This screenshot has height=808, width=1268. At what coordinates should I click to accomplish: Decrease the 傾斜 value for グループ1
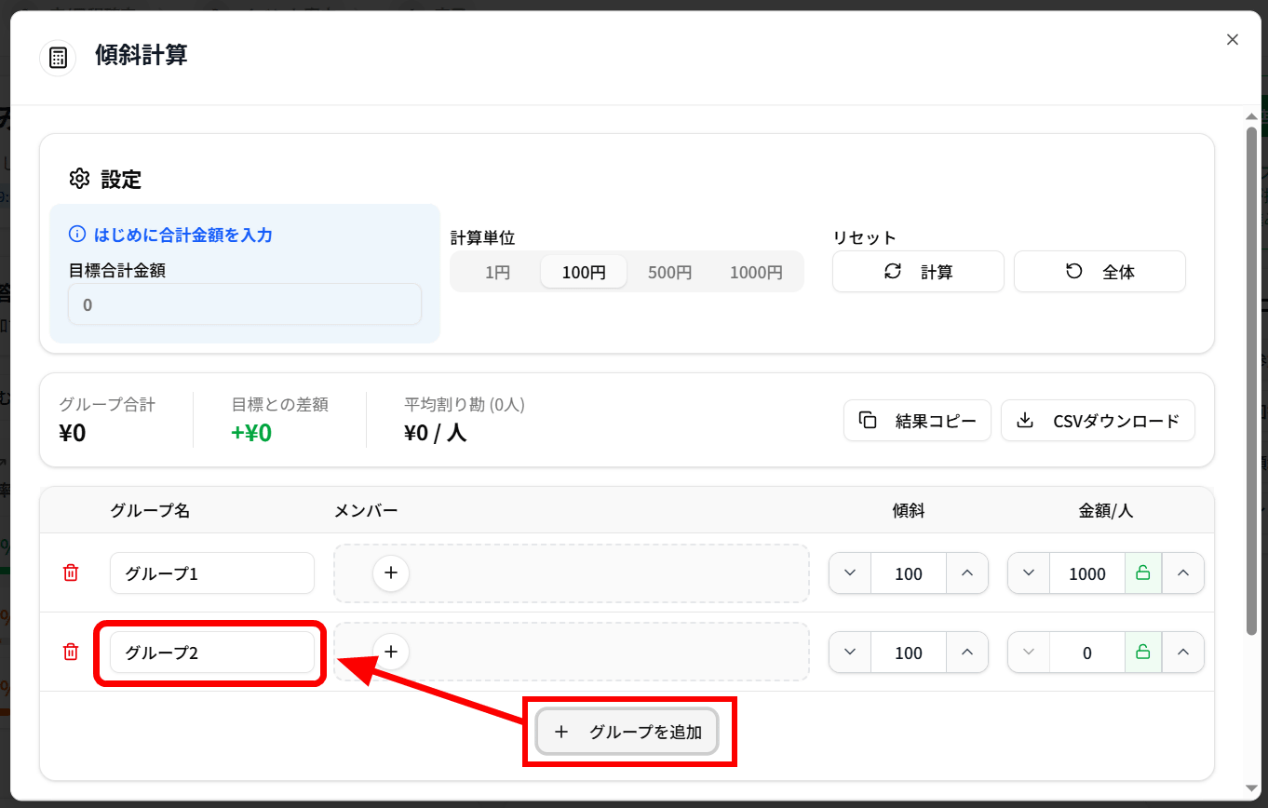[x=850, y=573]
